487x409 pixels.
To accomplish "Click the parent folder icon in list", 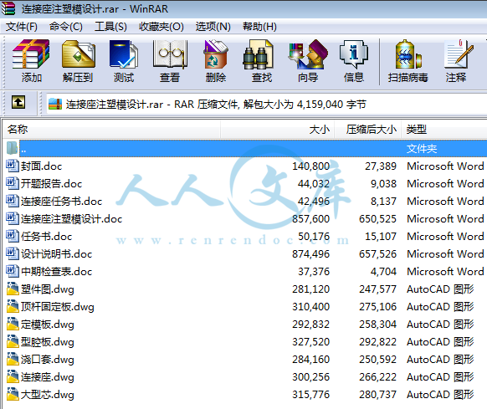I will click(12, 148).
